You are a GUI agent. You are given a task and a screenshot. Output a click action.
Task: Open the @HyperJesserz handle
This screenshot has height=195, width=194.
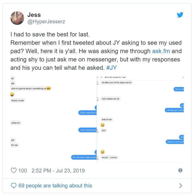[46, 22]
